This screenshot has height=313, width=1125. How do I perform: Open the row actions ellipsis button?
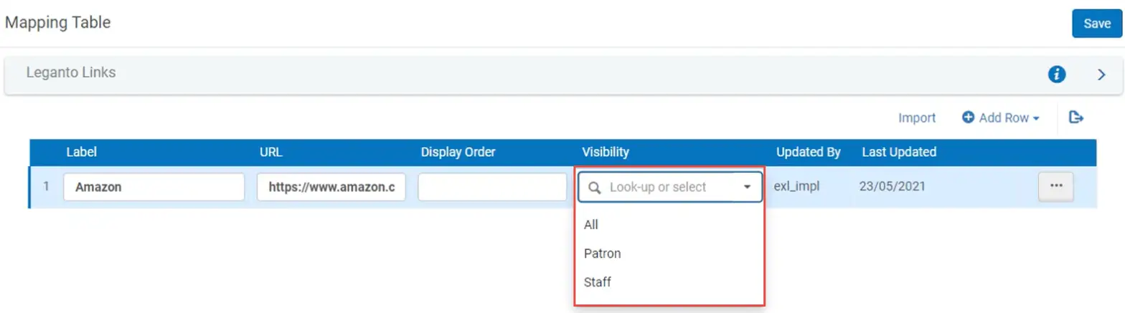(1055, 186)
